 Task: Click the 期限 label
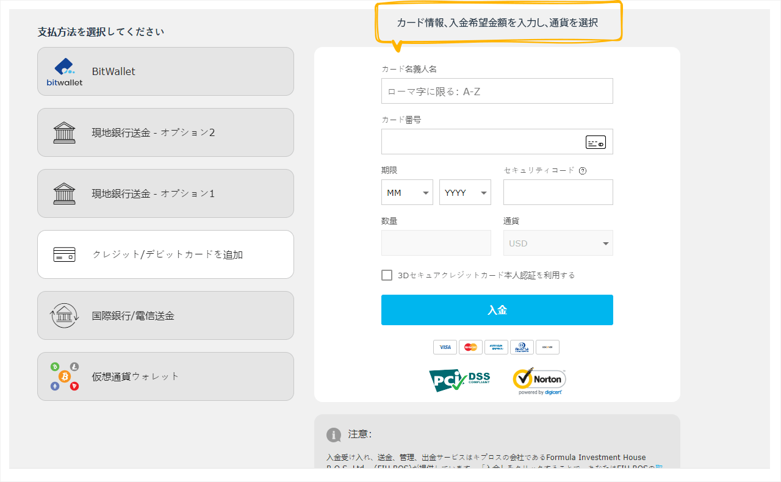[389, 170]
